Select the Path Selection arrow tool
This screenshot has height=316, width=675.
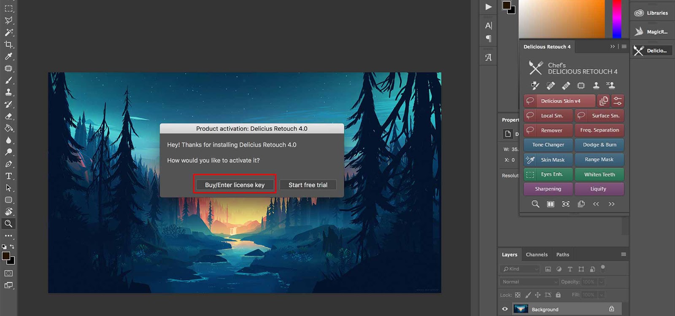click(8, 188)
